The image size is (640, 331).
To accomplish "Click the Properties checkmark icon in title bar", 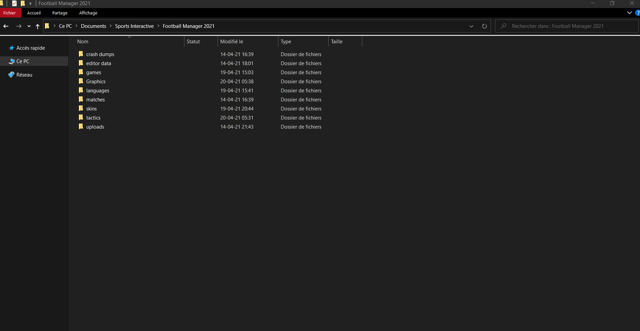I will (x=14, y=3).
